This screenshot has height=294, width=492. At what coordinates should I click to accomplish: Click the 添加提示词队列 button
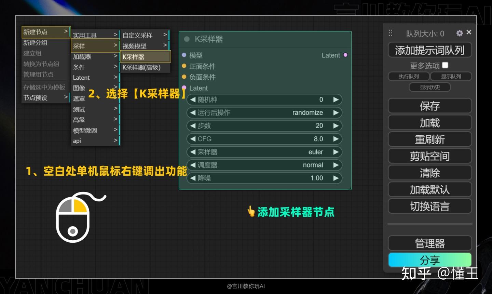coord(430,50)
